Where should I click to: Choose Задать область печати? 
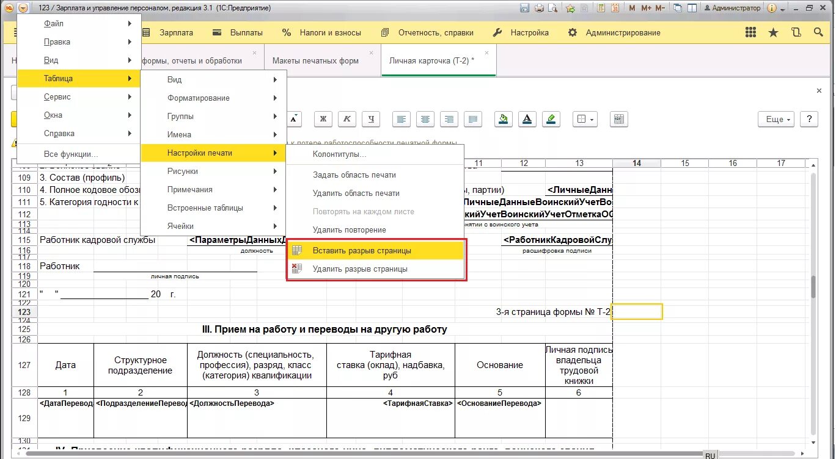pos(375,175)
